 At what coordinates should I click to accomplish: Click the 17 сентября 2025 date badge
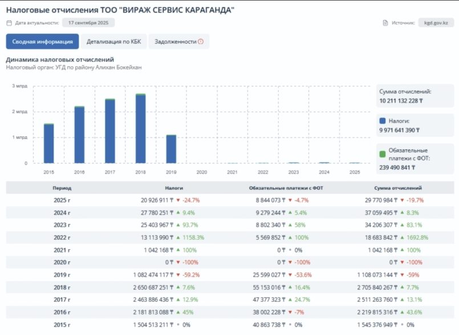pos(88,23)
